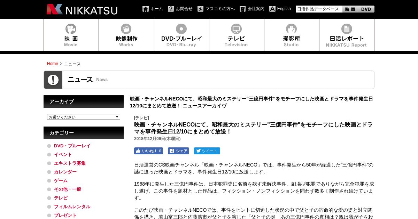The image size is (418, 219).
Task: Select the イベント category
Action: coord(63,155)
